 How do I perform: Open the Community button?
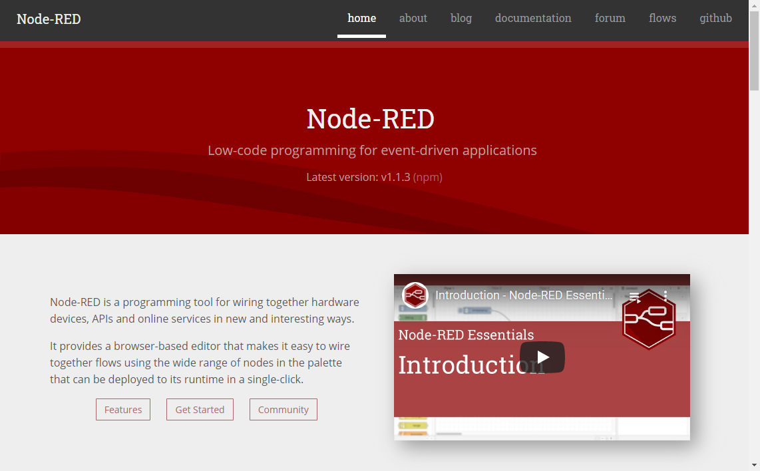coord(283,409)
